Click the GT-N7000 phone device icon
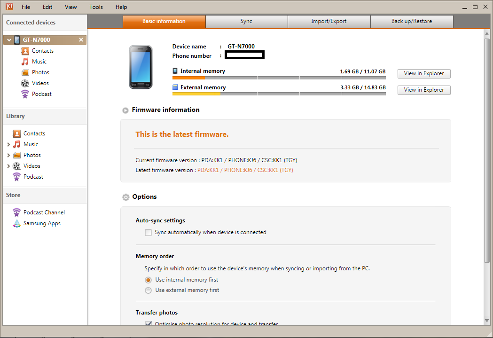This screenshot has height=338, width=493. point(17,40)
